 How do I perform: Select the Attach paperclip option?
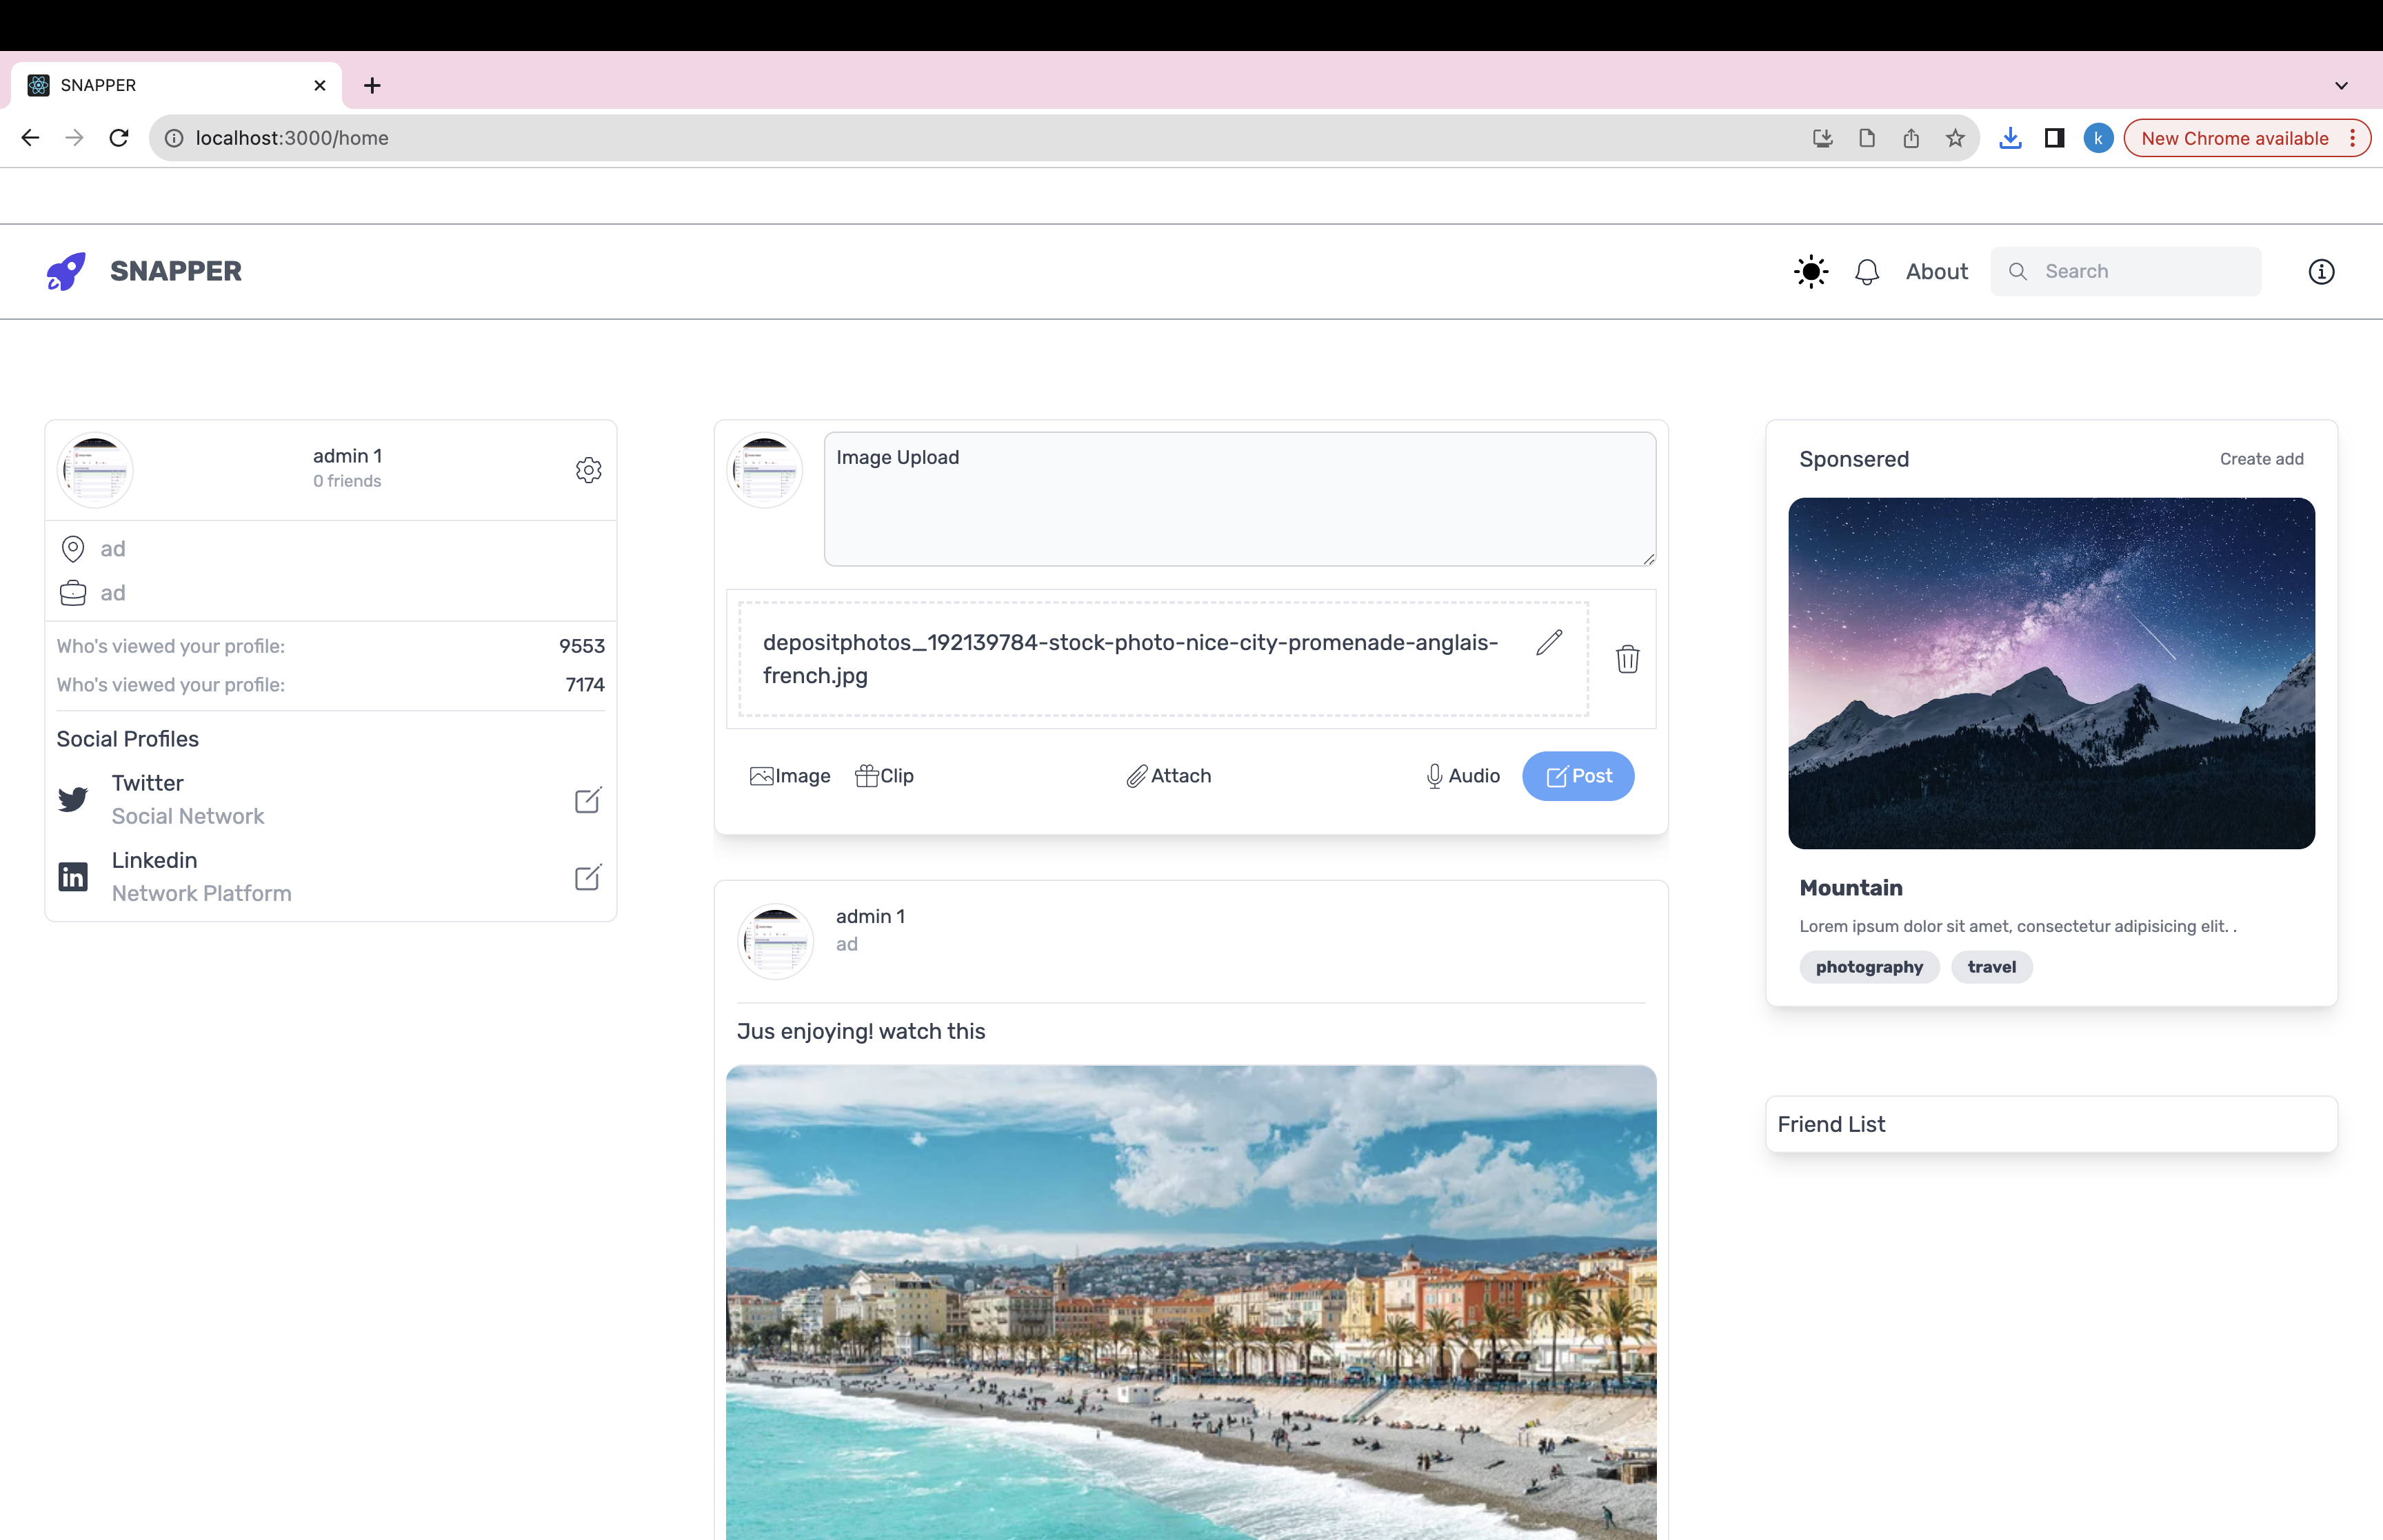1168,776
